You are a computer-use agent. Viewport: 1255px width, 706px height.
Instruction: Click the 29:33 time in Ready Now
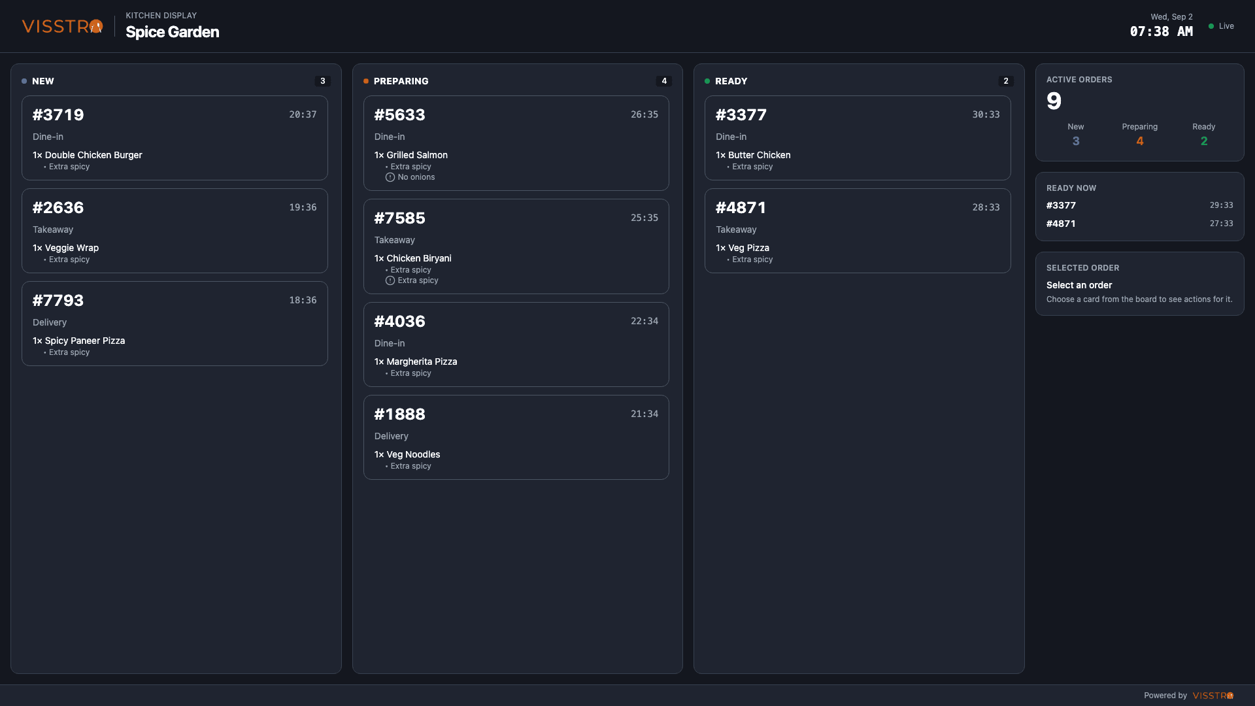coord(1221,205)
